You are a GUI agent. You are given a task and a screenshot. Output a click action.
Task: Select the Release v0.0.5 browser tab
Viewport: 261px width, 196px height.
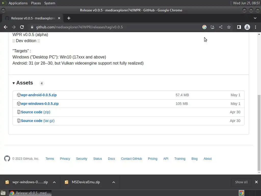point(33,18)
